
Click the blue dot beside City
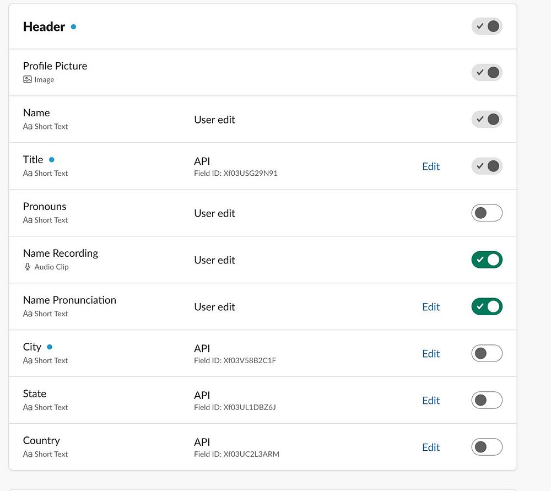50,347
